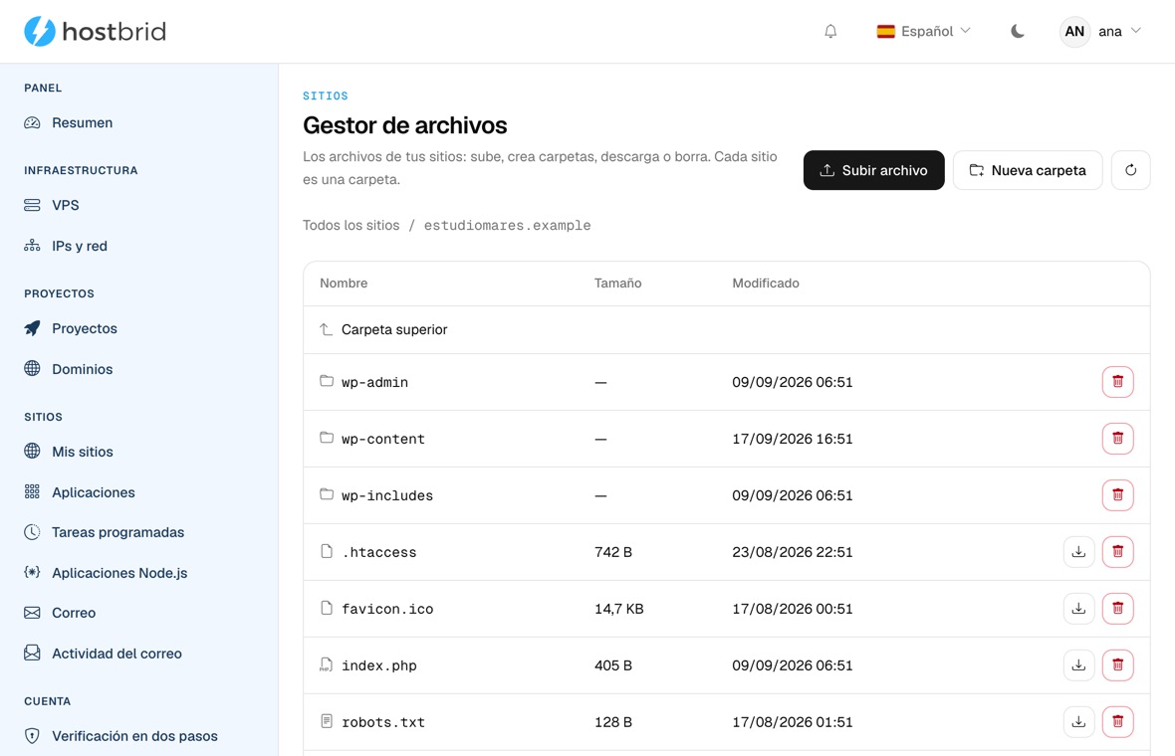Image resolution: width=1175 pixels, height=756 pixels.
Task: Click the 14,7 KB size value
Action: 619,609
